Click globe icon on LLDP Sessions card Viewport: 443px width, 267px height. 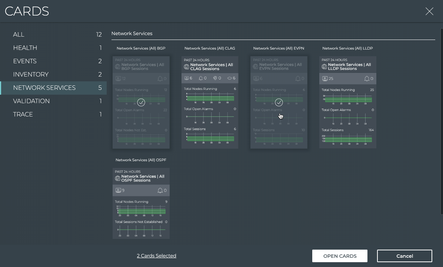(324, 67)
